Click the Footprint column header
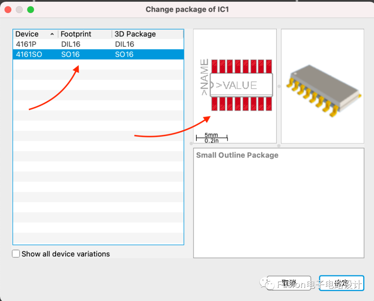 [85, 34]
